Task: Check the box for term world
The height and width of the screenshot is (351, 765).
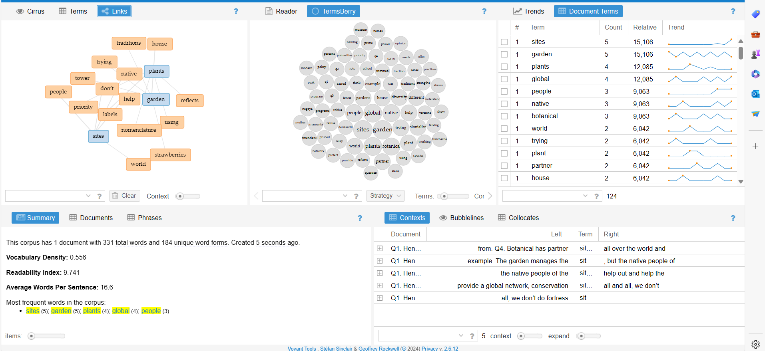Action: pos(504,129)
